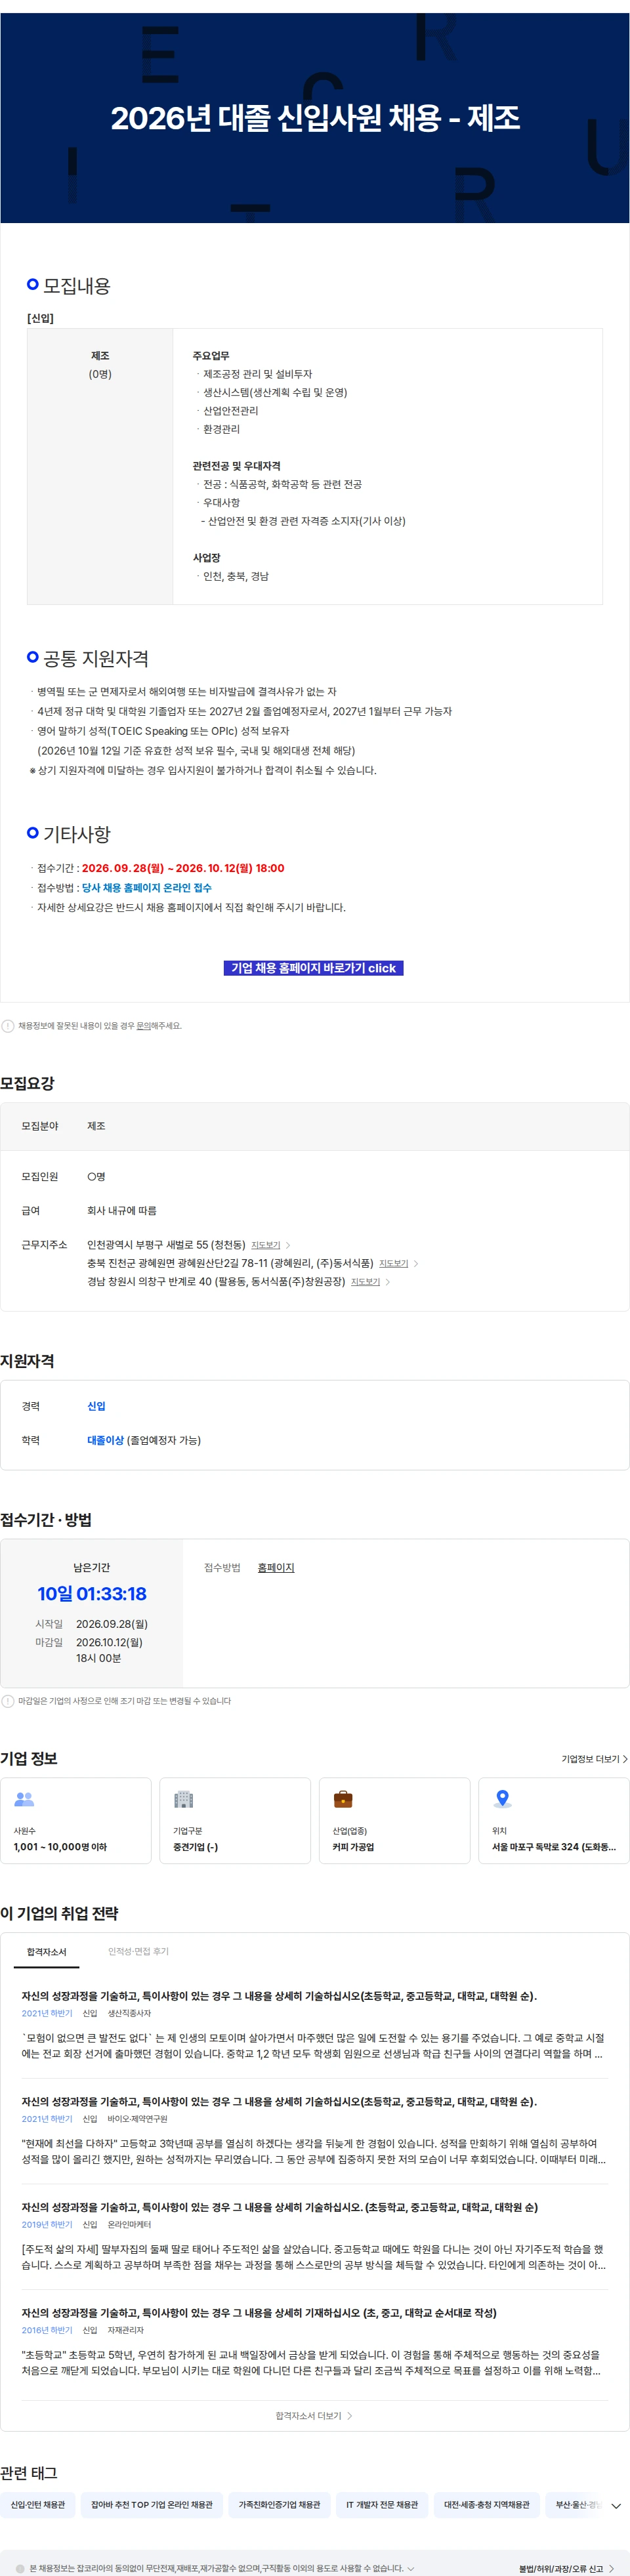Expand the 관련 태그 list with chevron
The width and height of the screenshot is (630, 2576).
(x=616, y=2506)
